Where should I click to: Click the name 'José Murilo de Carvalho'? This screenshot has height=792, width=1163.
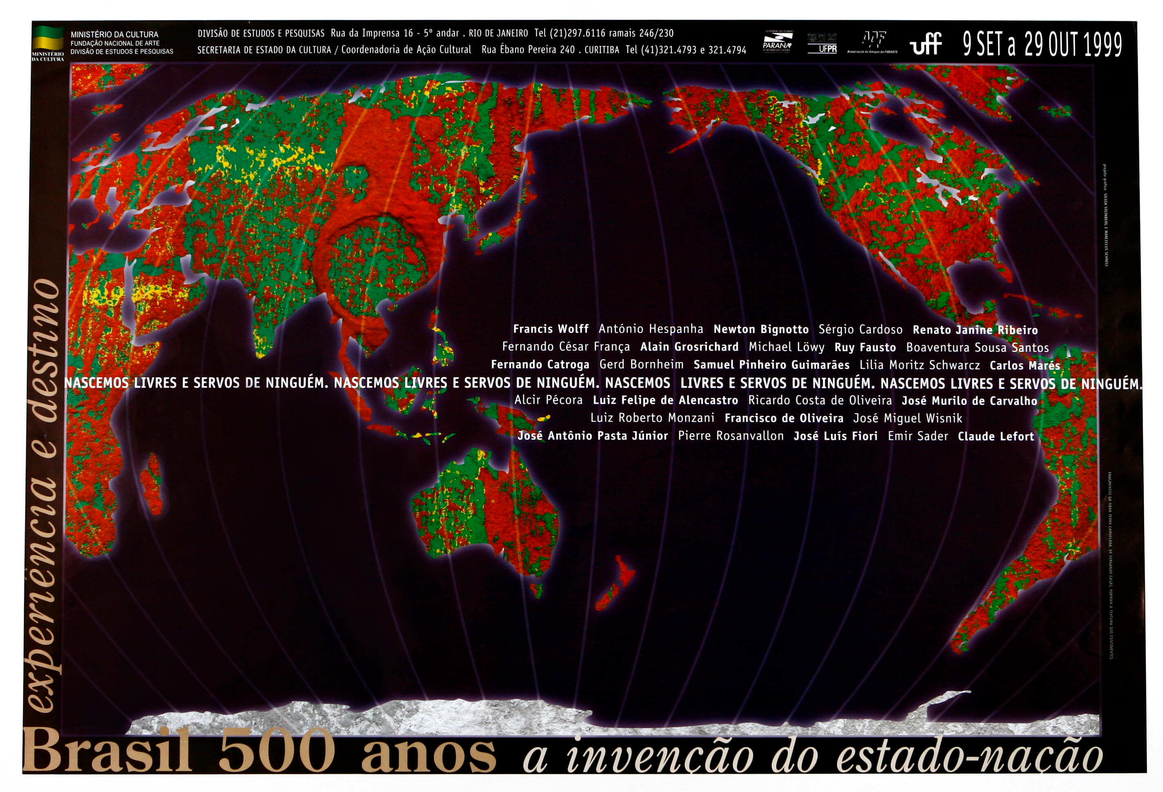[x=969, y=401]
